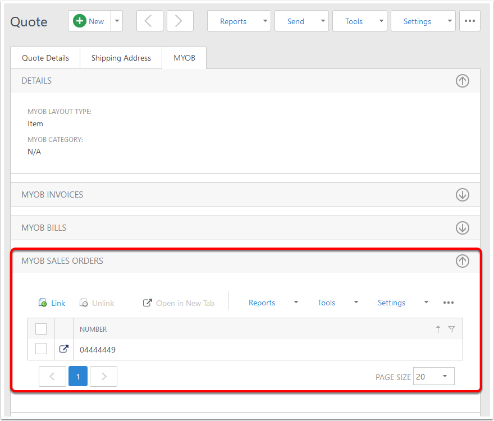This screenshot has width=494, height=421.
Task: Open the top toolbar more options ellipsis
Action: click(x=469, y=21)
